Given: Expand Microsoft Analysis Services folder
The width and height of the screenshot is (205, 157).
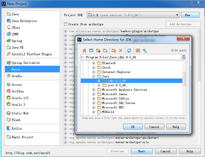Looking at the screenshot, I should click(94, 90).
